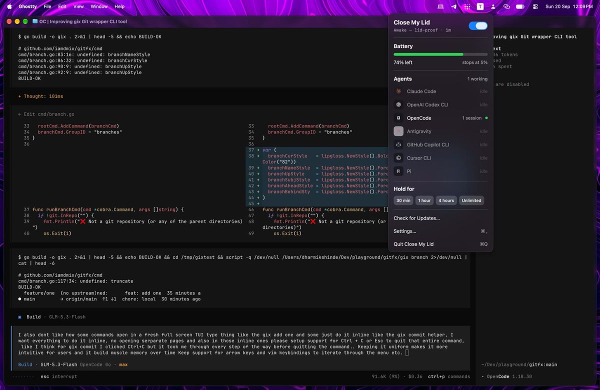Click the person silhouette menu bar icon
Screen dimensions: 600x390
493,6
